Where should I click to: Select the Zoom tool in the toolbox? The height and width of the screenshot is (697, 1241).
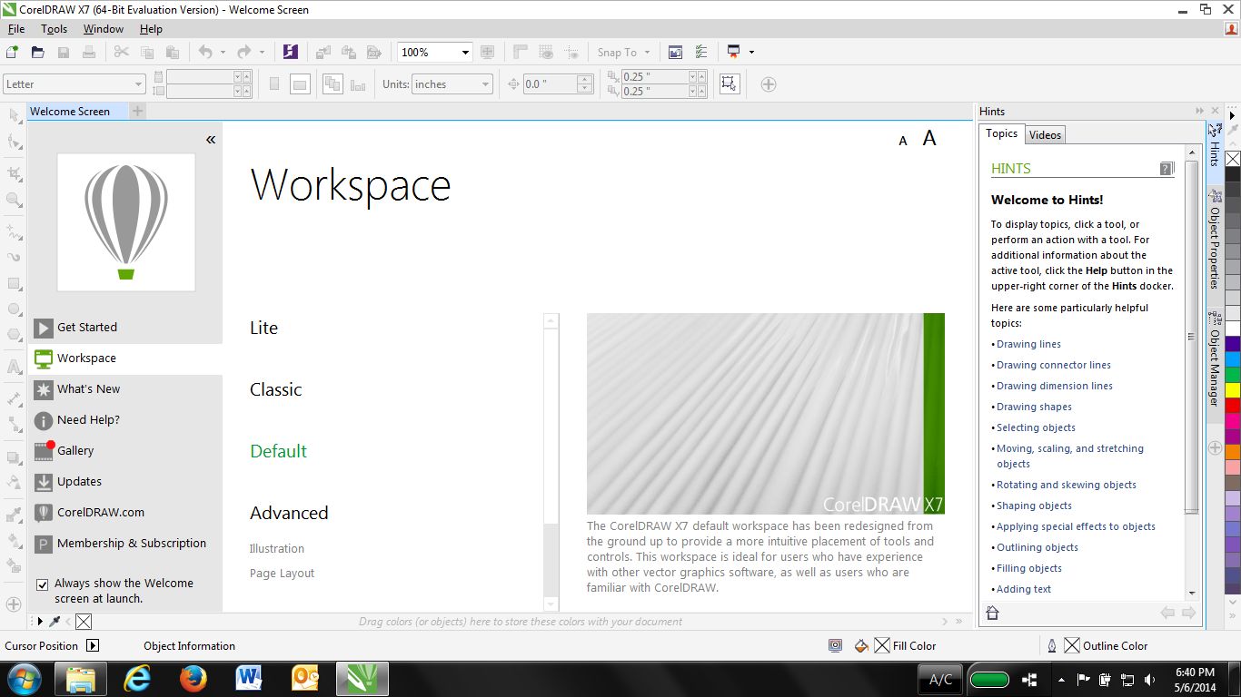click(x=14, y=200)
